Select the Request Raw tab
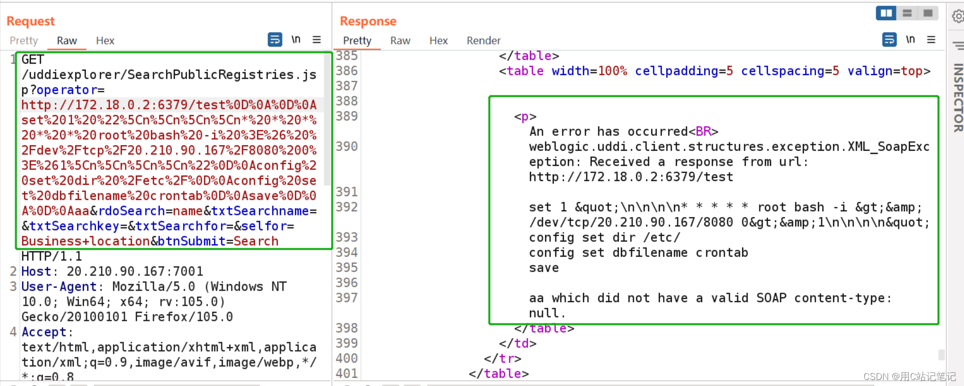This screenshot has height=386, width=964. (x=67, y=40)
